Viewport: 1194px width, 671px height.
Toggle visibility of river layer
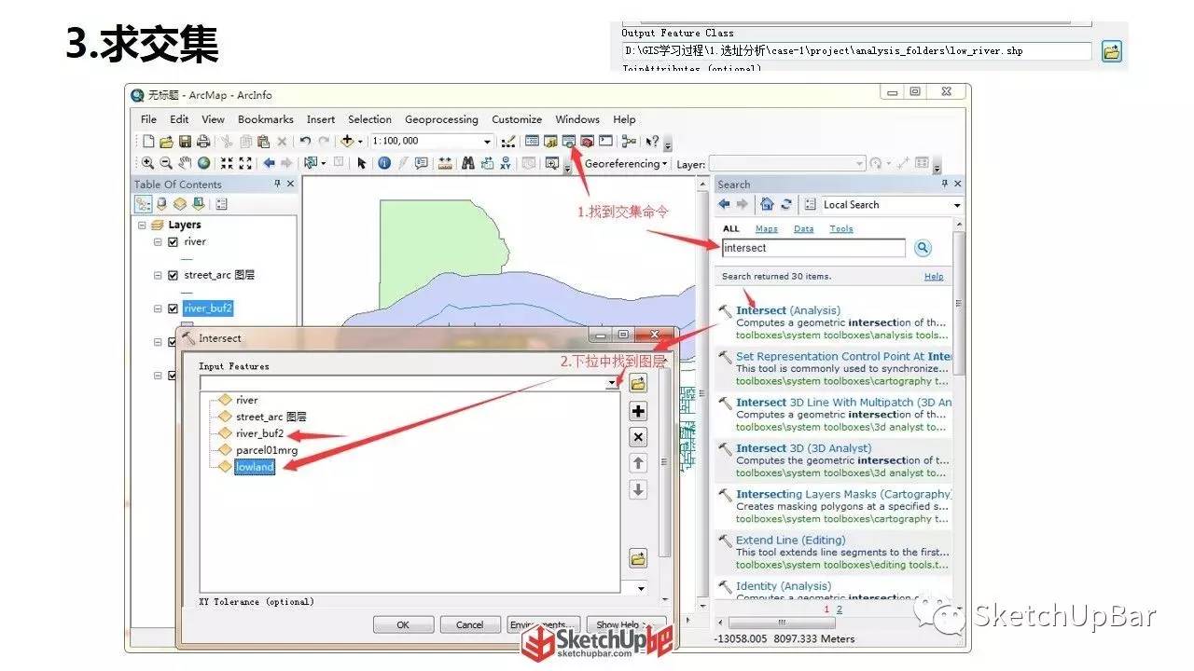pos(173,242)
